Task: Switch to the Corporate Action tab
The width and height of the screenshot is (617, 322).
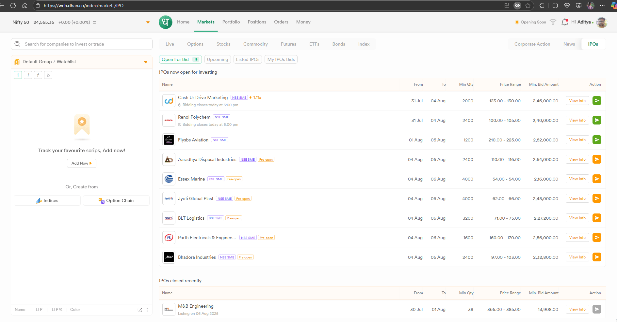Action: [x=532, y=44]
